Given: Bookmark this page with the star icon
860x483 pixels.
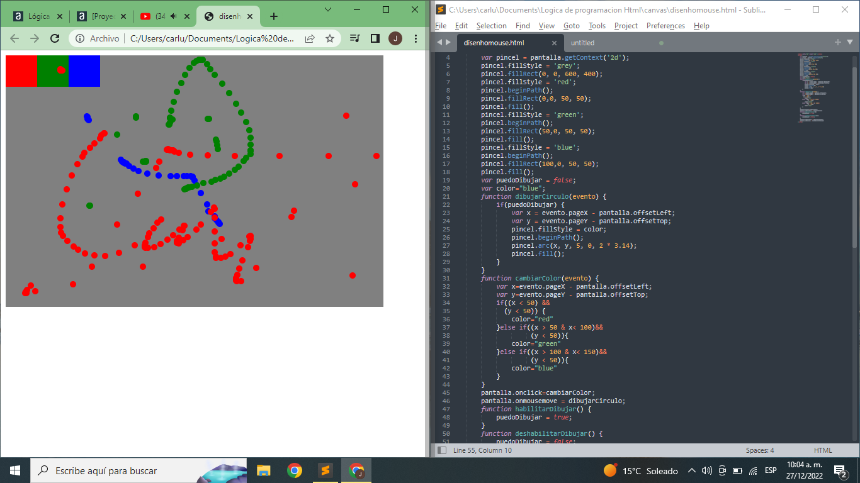Looking at the screenshot, I should pos(330,38).
